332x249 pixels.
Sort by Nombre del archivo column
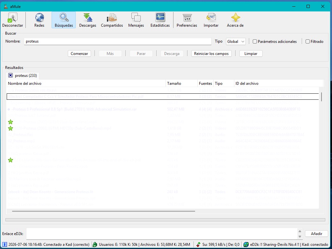pos(86,84)
